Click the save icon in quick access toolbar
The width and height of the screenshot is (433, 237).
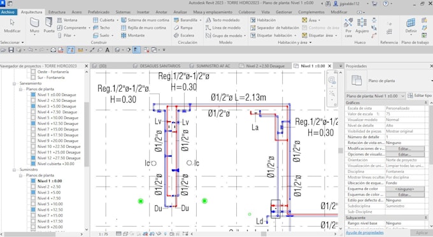click(x=11, y=50)
